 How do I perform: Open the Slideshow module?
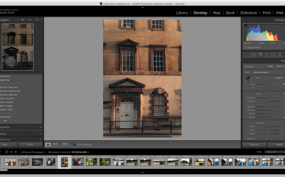pos(248,13)
